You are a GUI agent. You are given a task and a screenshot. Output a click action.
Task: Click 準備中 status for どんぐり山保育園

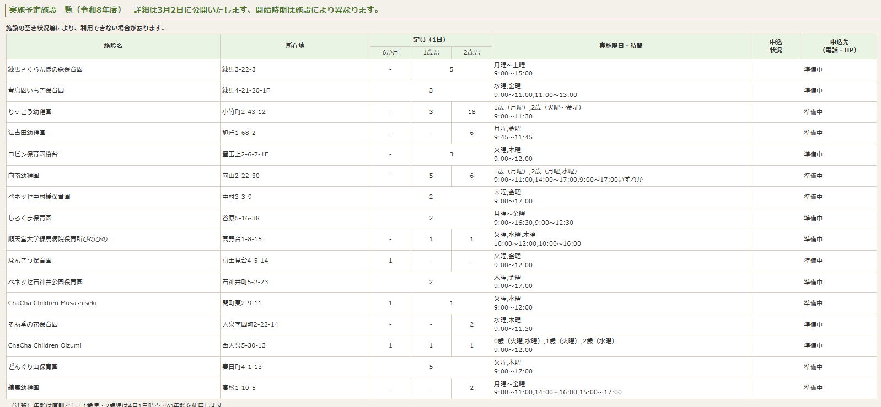[813, 367]
